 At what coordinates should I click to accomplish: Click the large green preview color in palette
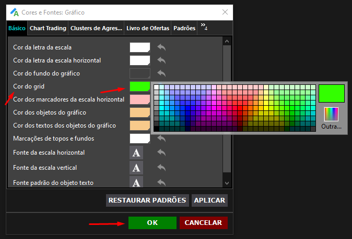[x=332, y=94]
